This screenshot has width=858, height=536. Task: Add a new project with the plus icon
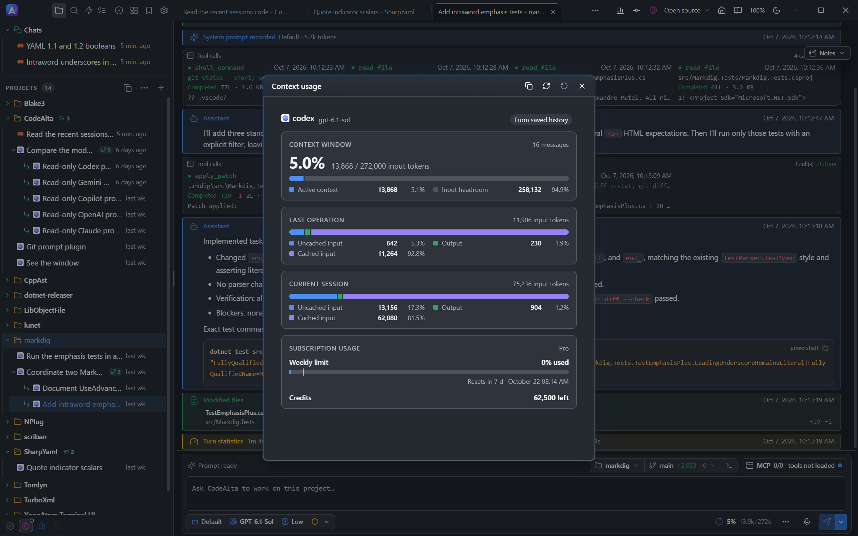(161, 88)
